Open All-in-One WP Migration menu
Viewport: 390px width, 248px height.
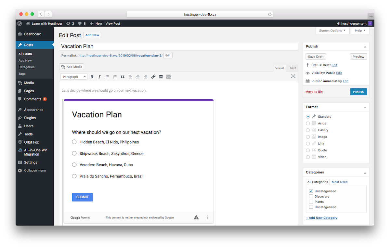[35, 152]
